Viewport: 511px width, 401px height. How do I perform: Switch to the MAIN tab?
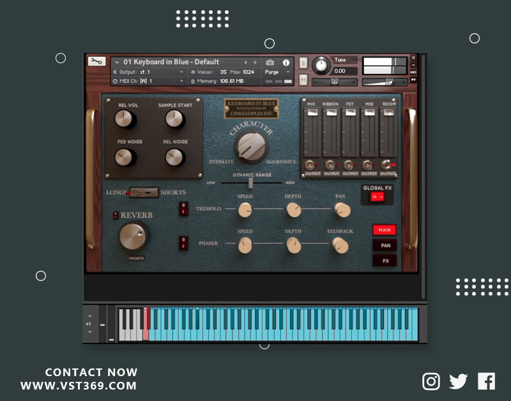click(x=385, y=230)
